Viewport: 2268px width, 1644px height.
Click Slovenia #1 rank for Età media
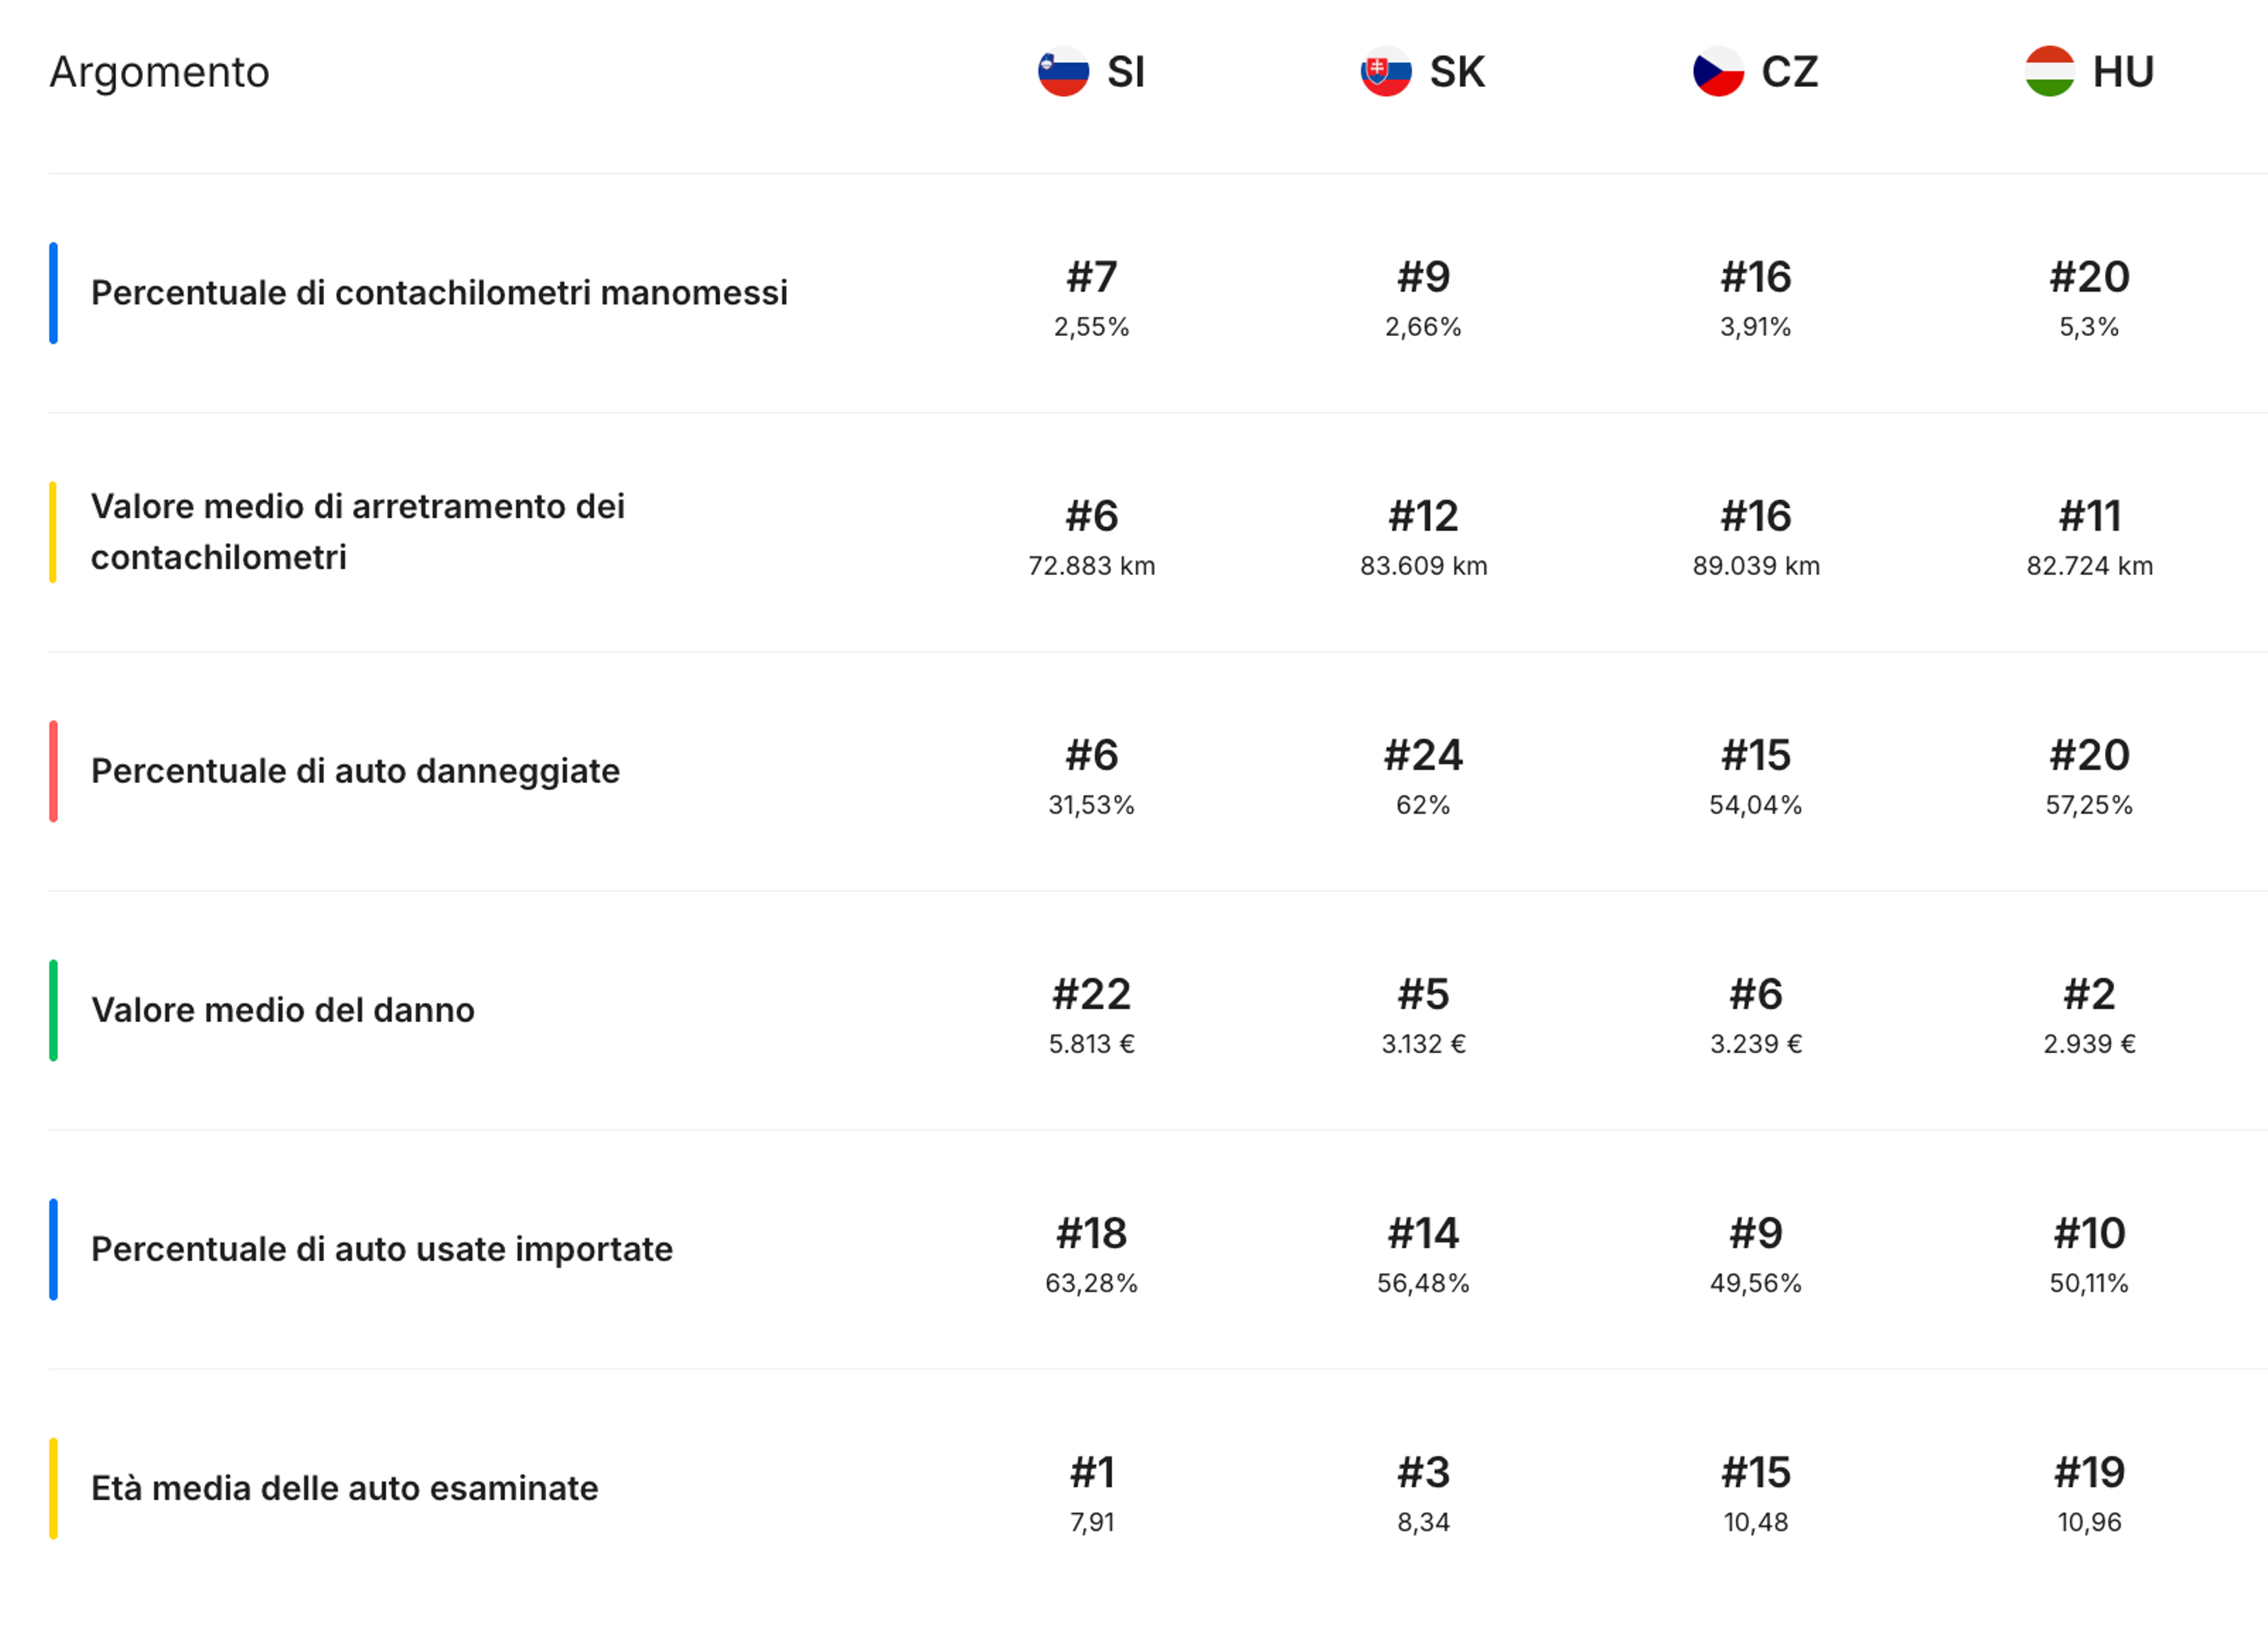(1092, 1473)
